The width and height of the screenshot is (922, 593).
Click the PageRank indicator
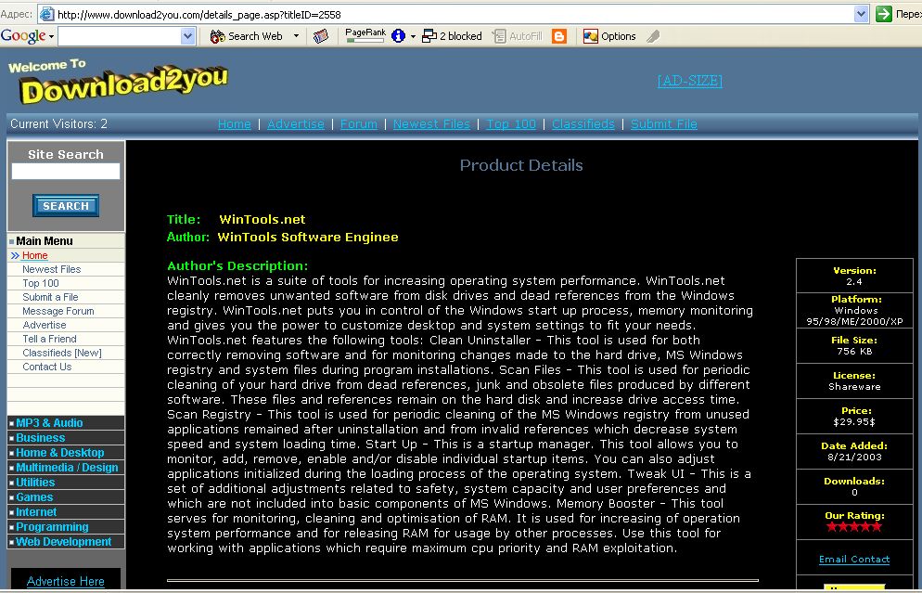click(x=365, y=35)
